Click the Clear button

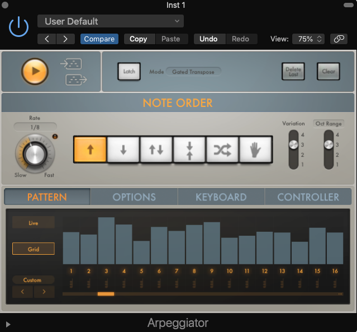coord(329,72)
